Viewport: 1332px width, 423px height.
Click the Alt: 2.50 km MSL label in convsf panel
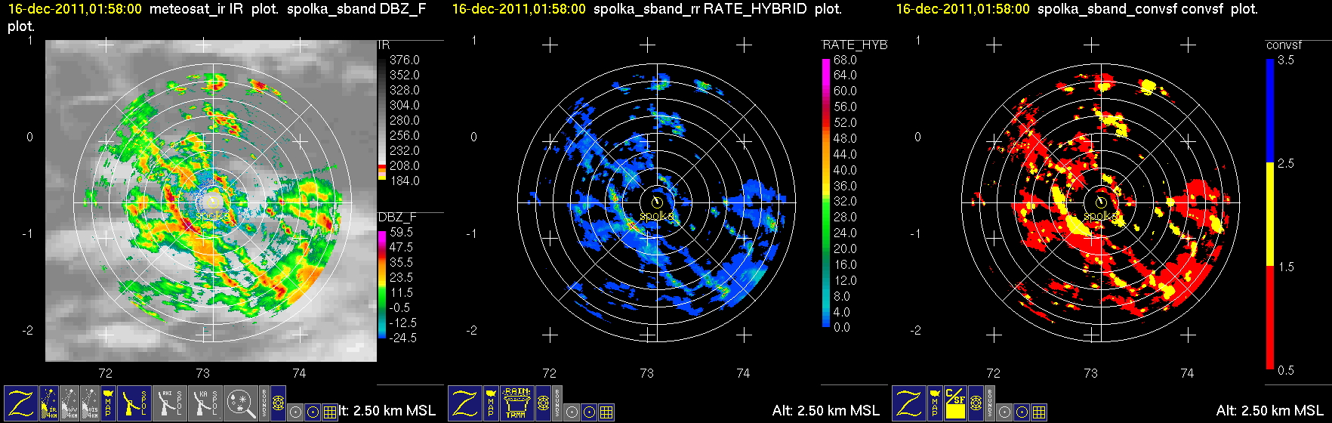click(x=1270, y=410)
